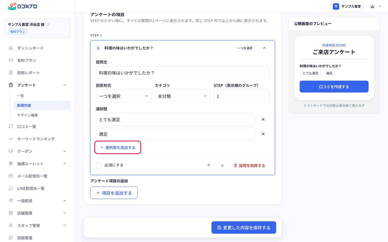The width and height of the screenshot is (388, 242).
Task: Click the LINE配信先一覧 chat icon
Action: [x=11, y=188]
